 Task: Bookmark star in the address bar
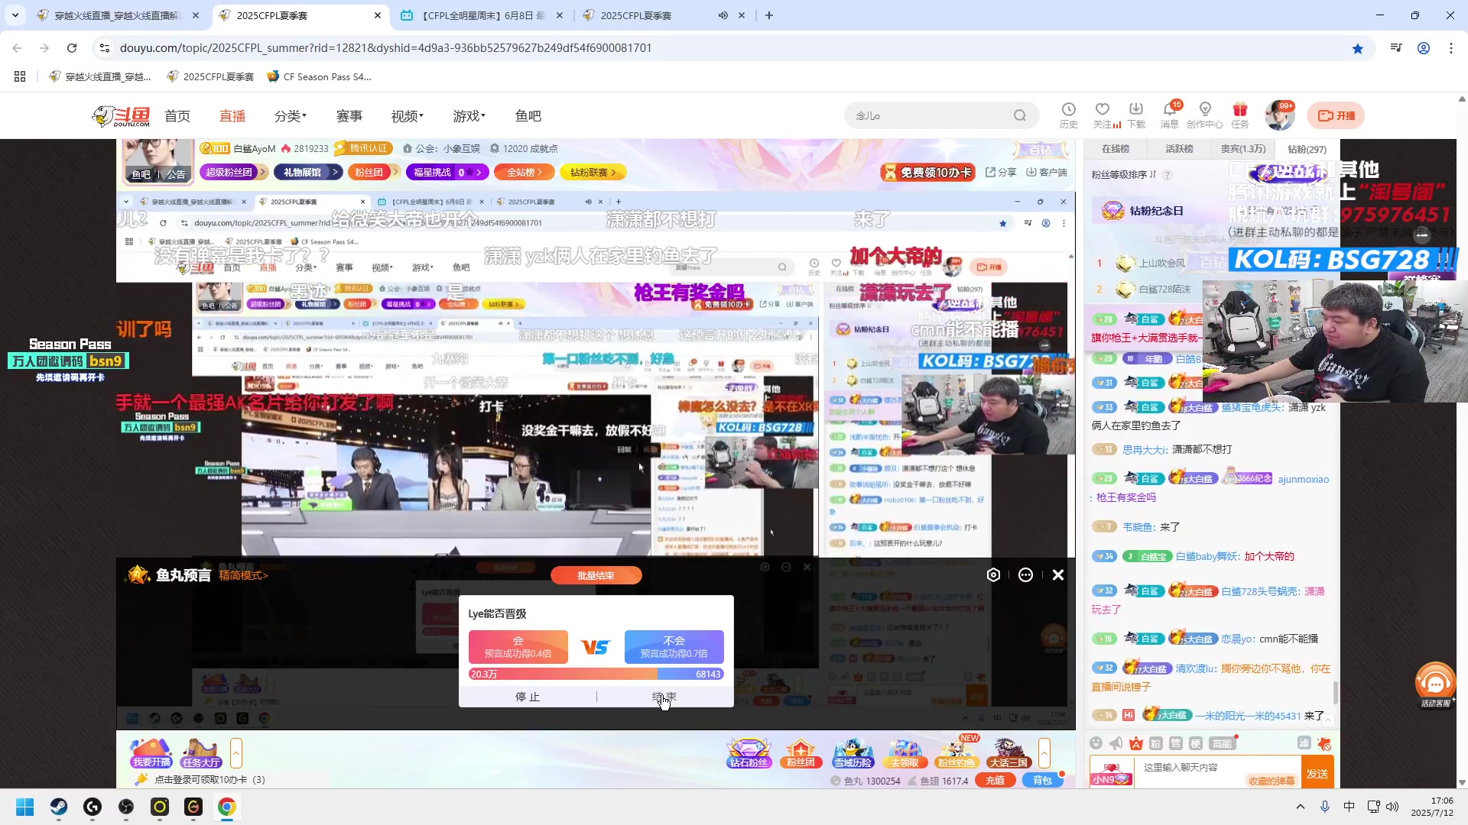[1358, 48]
